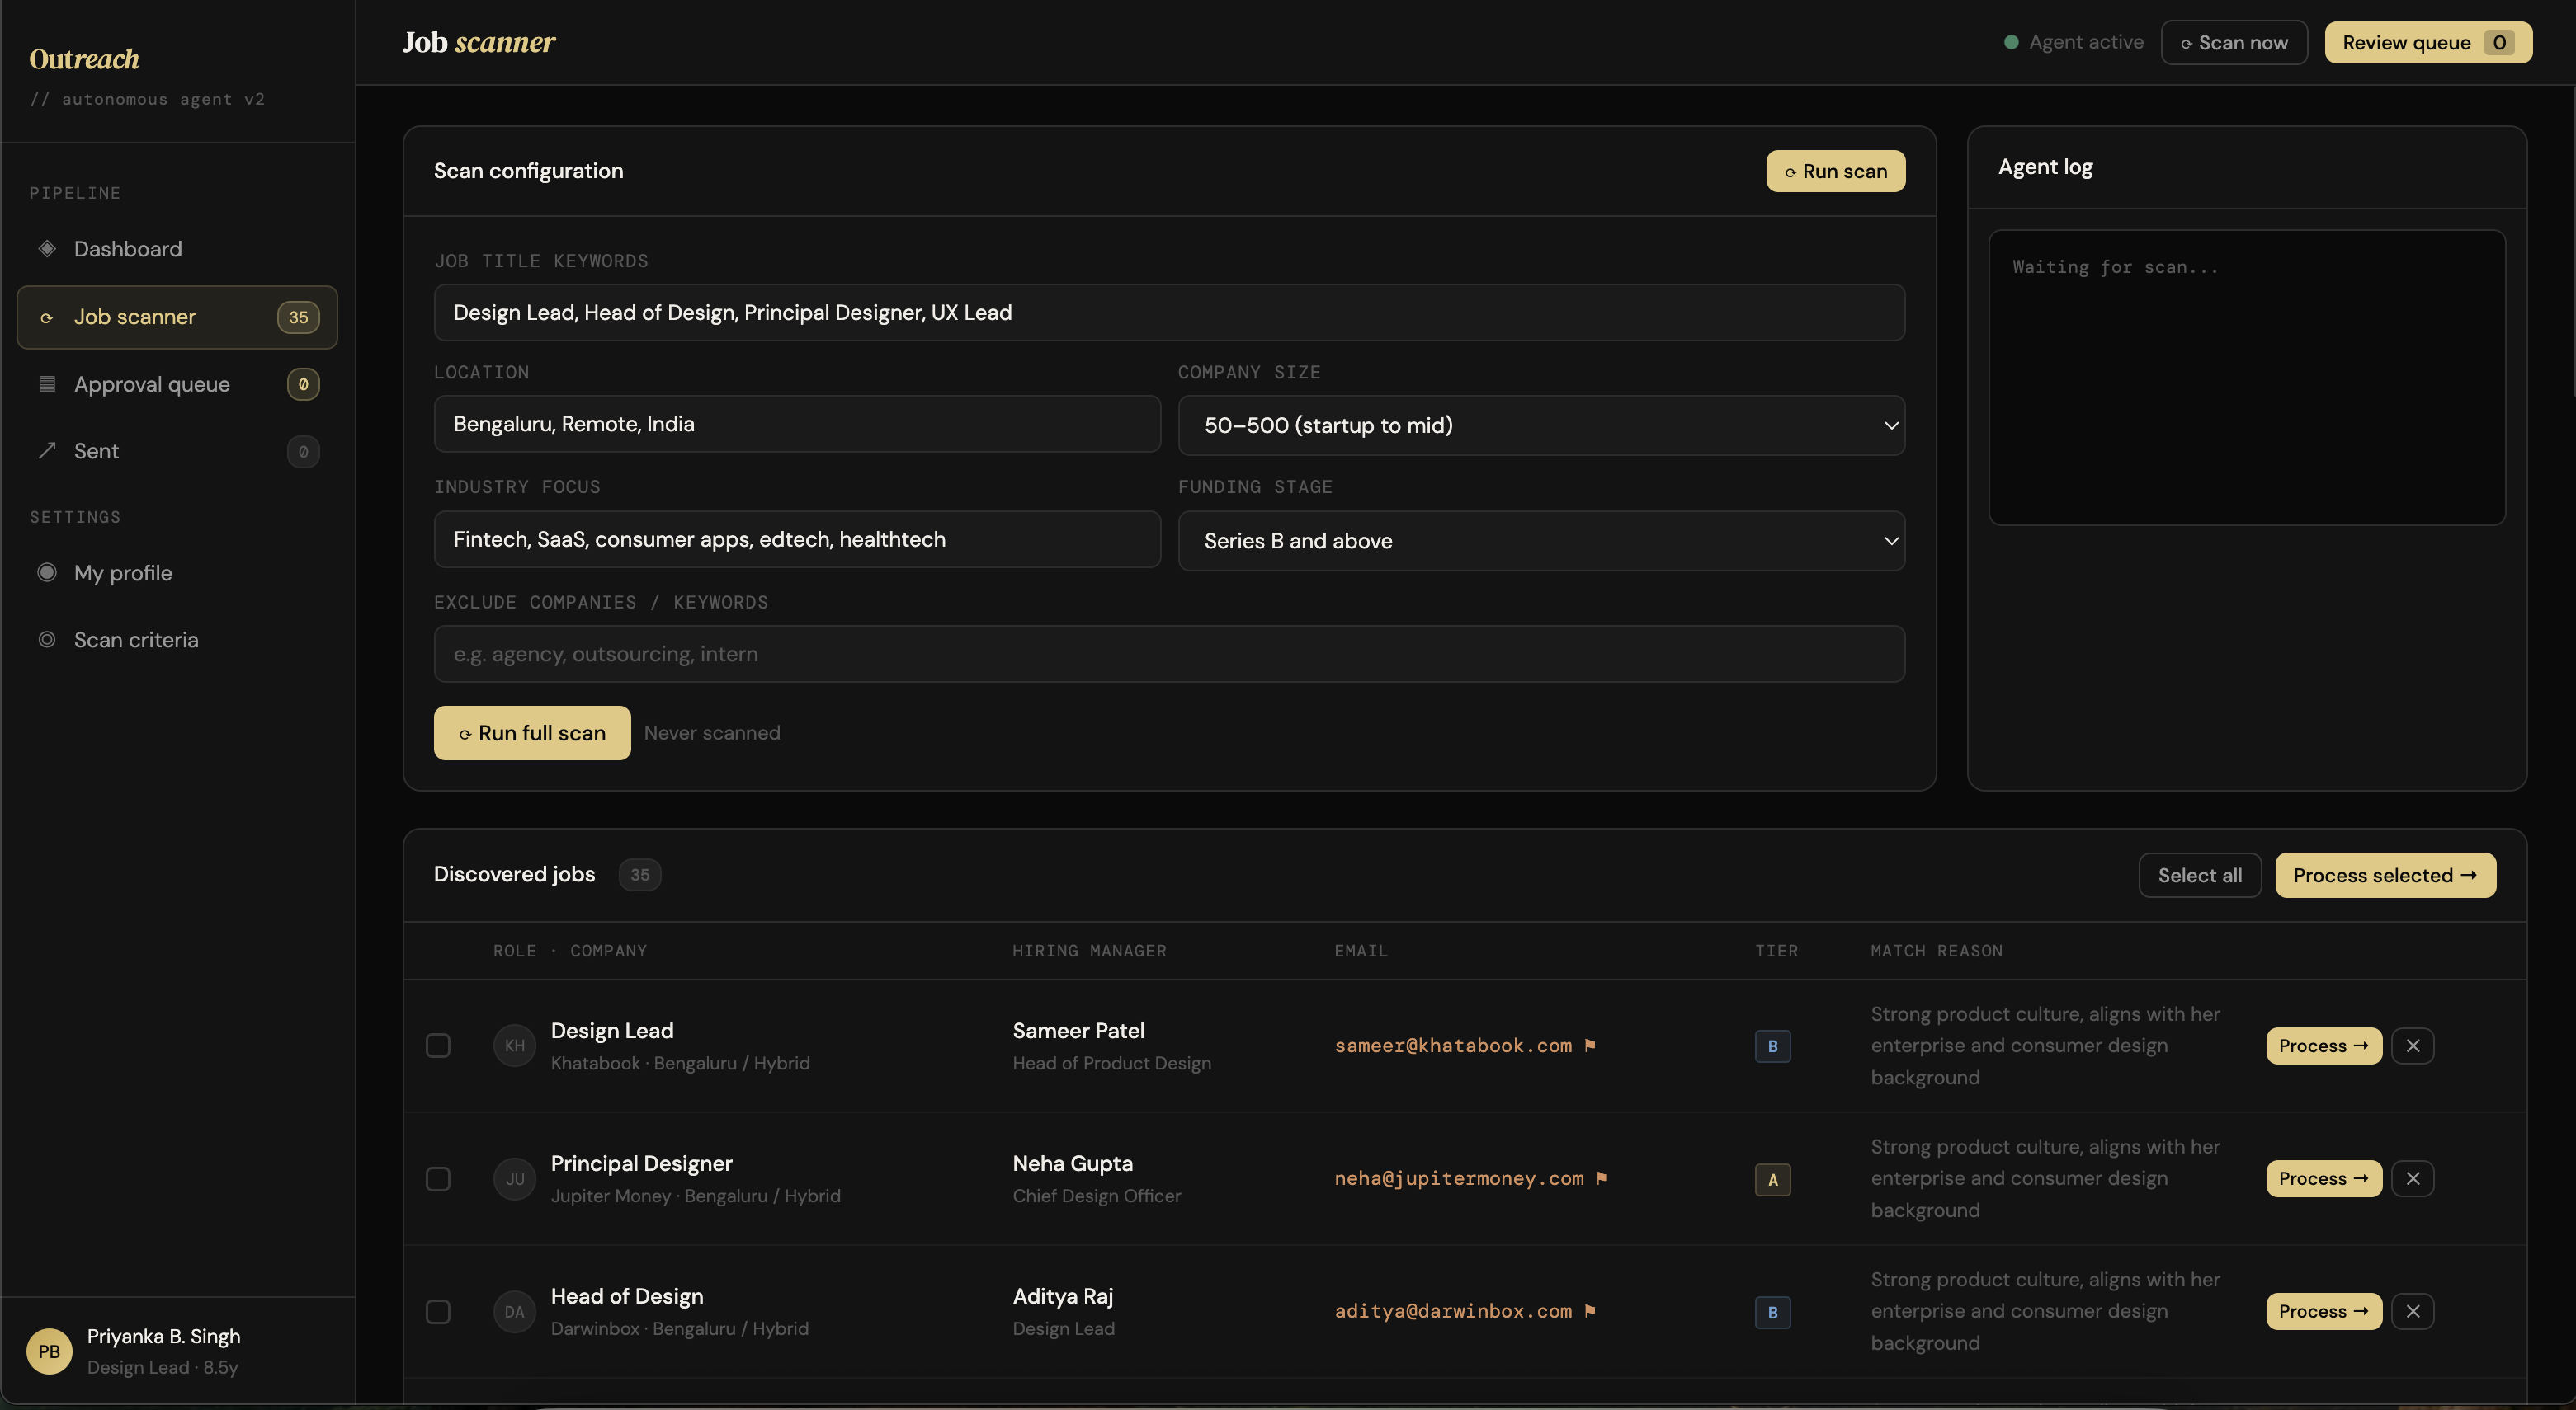Click the Run full scan button
This screenshot has width=2576, height=1410.
[531, 732]
